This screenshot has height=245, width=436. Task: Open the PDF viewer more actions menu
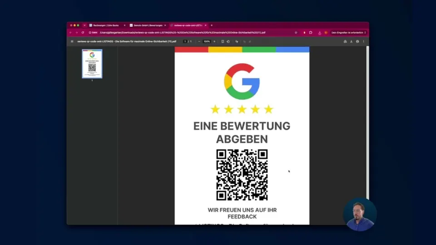363,41
